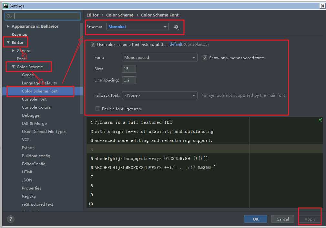Click the Apply button
The image size is (326, 228).
click(x=310, y=219)
